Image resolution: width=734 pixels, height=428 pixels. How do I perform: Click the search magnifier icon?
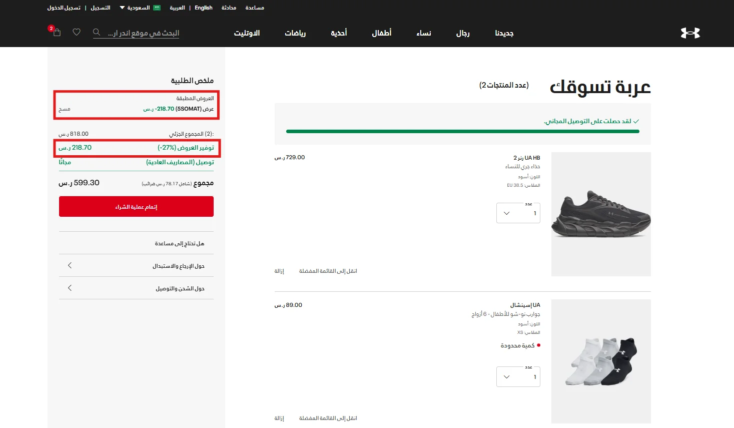(97, 33)
